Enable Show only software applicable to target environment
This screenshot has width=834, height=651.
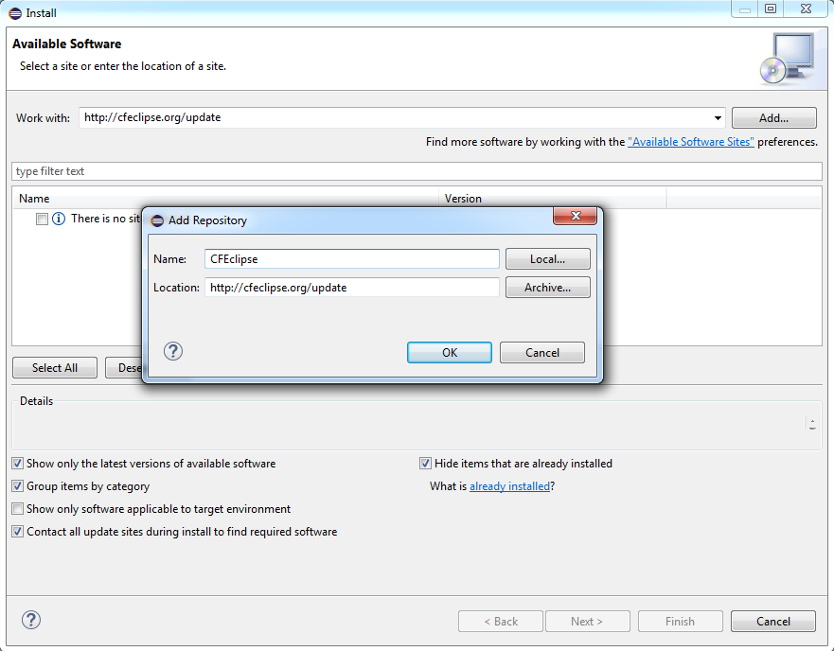click(18, 509)
